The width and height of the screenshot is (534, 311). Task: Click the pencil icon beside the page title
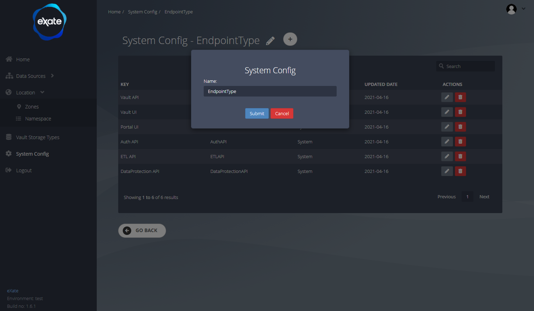270,41
